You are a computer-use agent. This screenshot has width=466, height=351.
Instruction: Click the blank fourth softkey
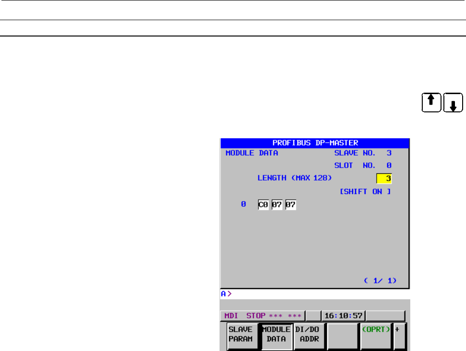[343, 335]
